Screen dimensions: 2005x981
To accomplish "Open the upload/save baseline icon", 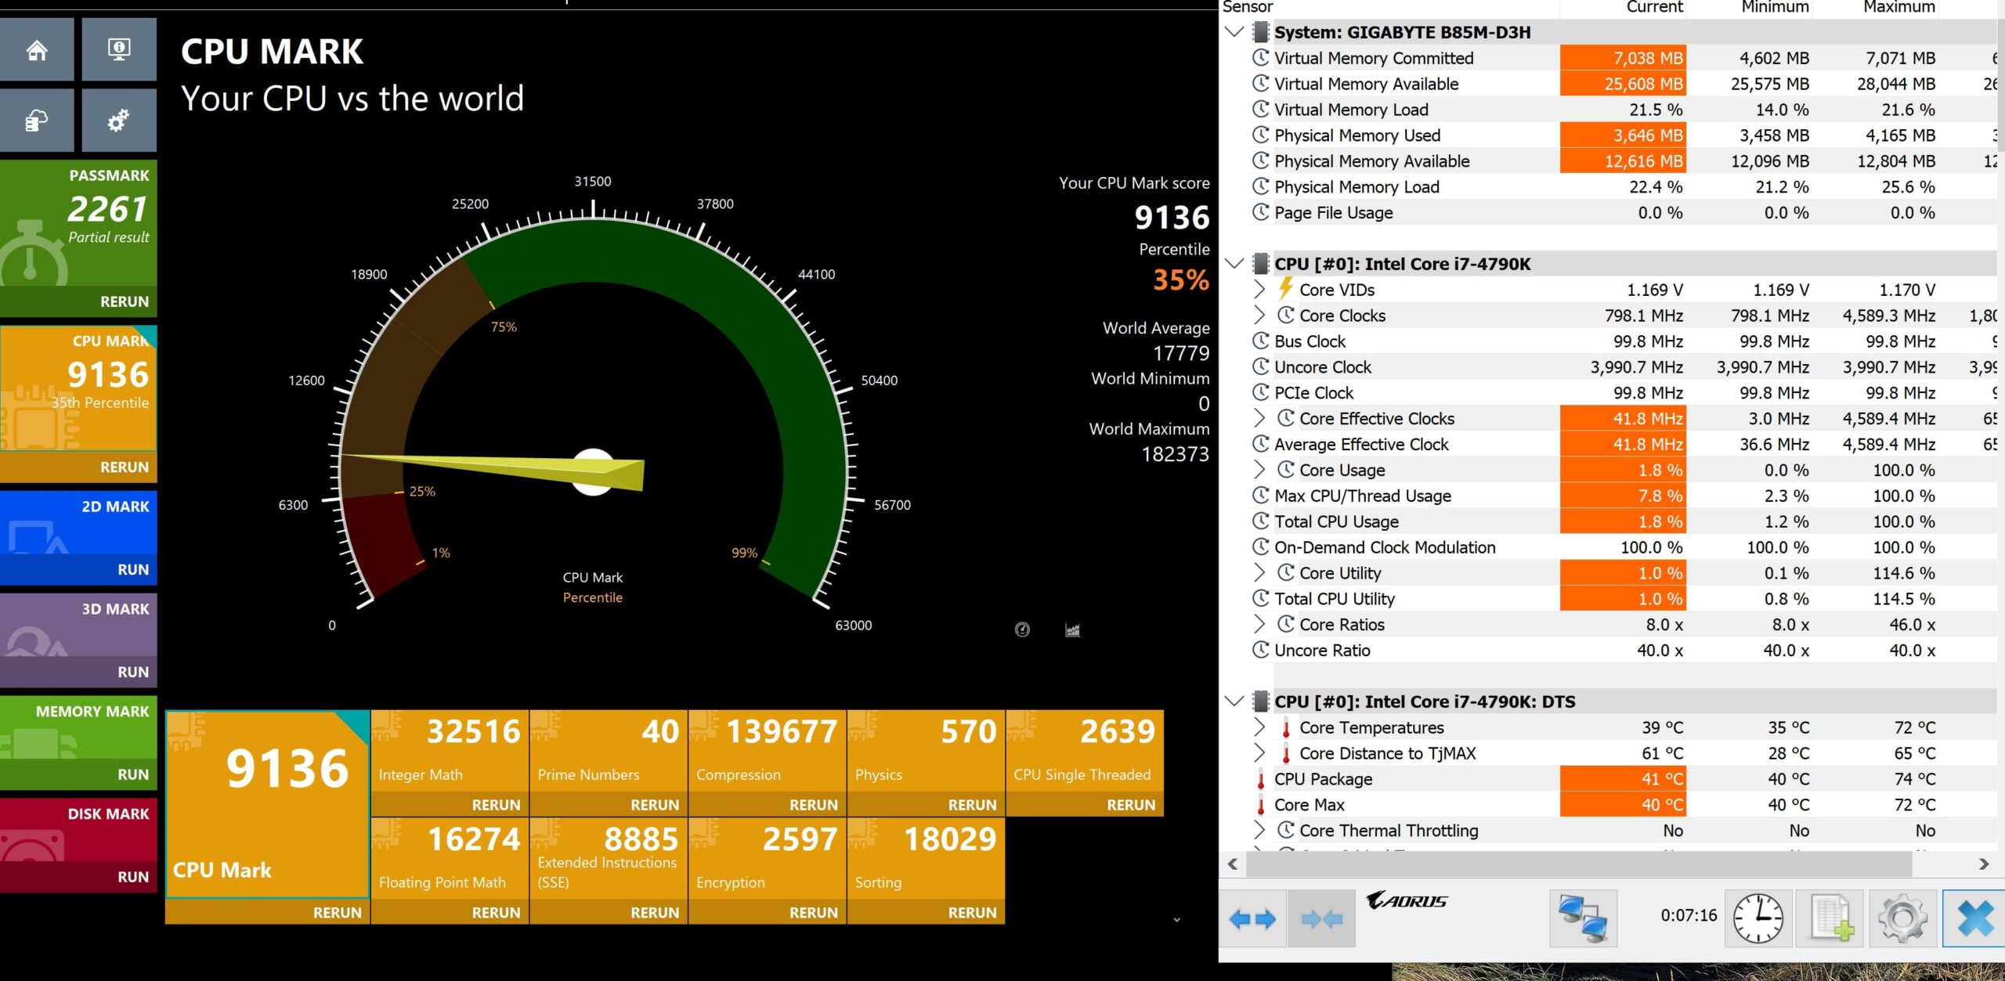I will coord(37,121).
